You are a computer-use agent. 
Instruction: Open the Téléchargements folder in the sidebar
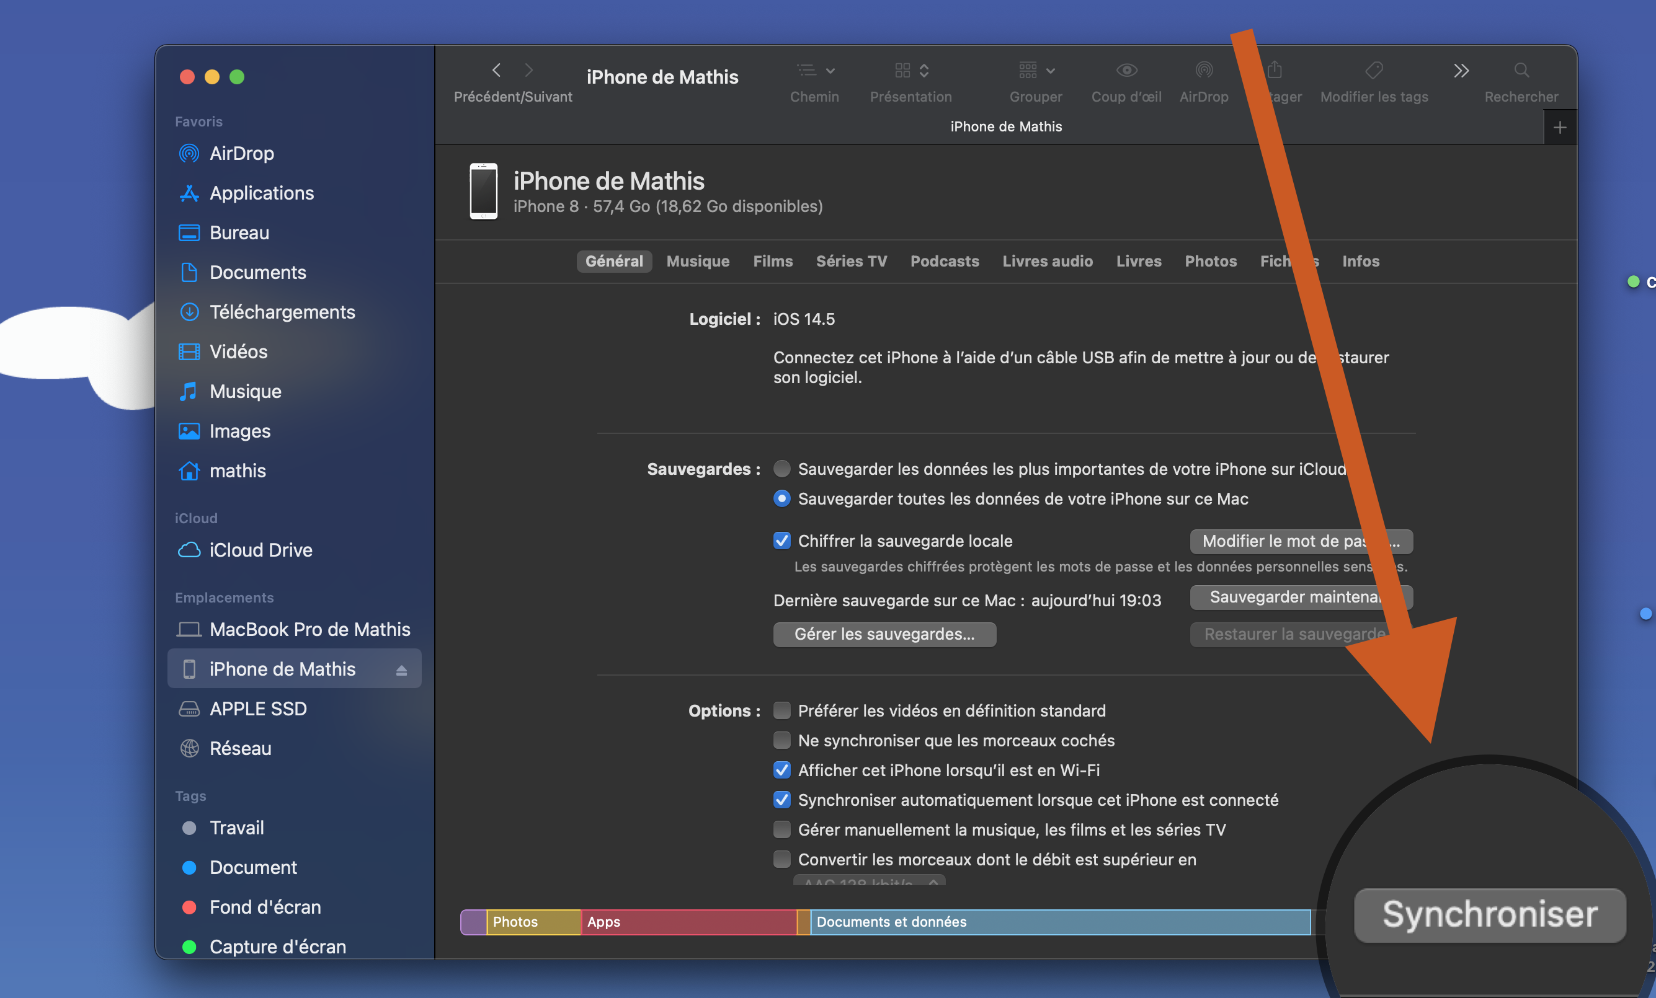pyautogui.click(x=282, y=312)
